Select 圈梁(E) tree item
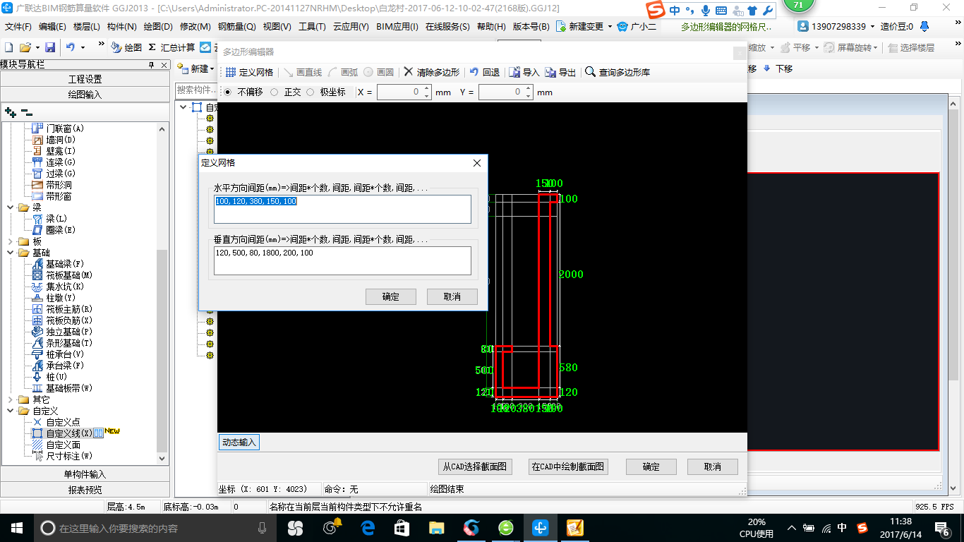 tap(61, 230)
